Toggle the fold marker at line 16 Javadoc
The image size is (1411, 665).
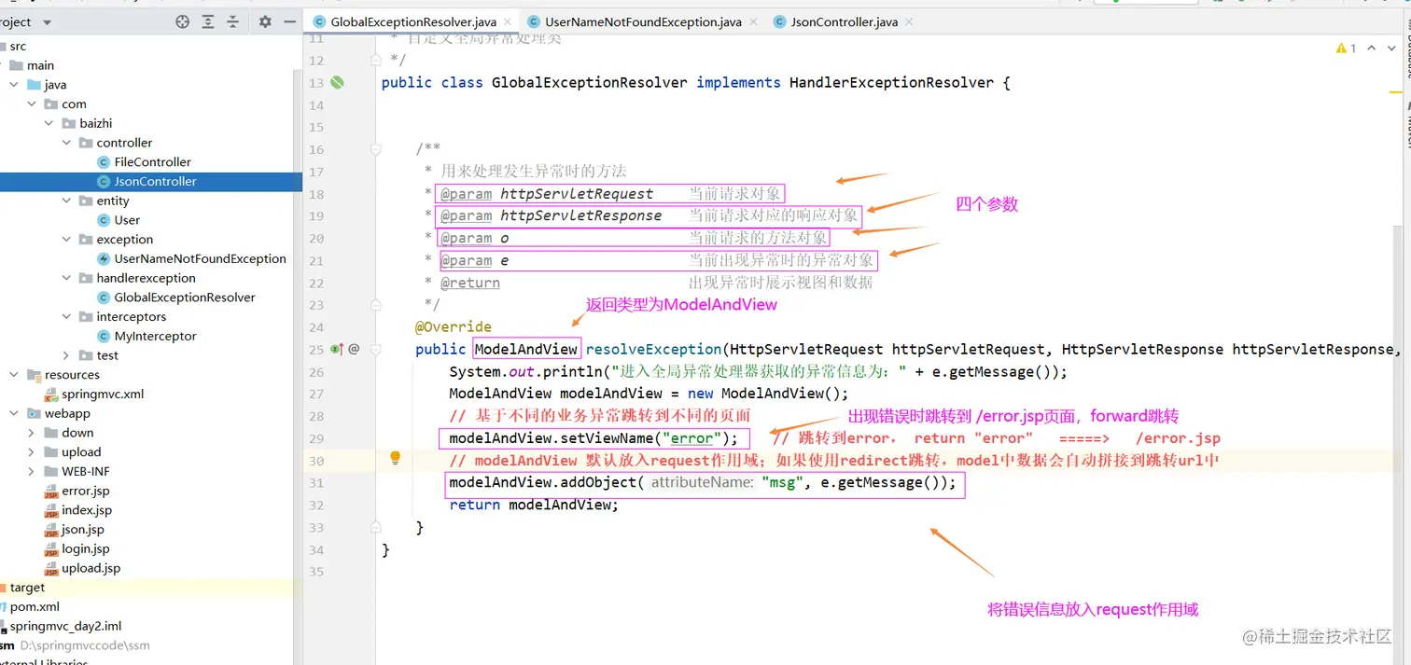[375, 149]
